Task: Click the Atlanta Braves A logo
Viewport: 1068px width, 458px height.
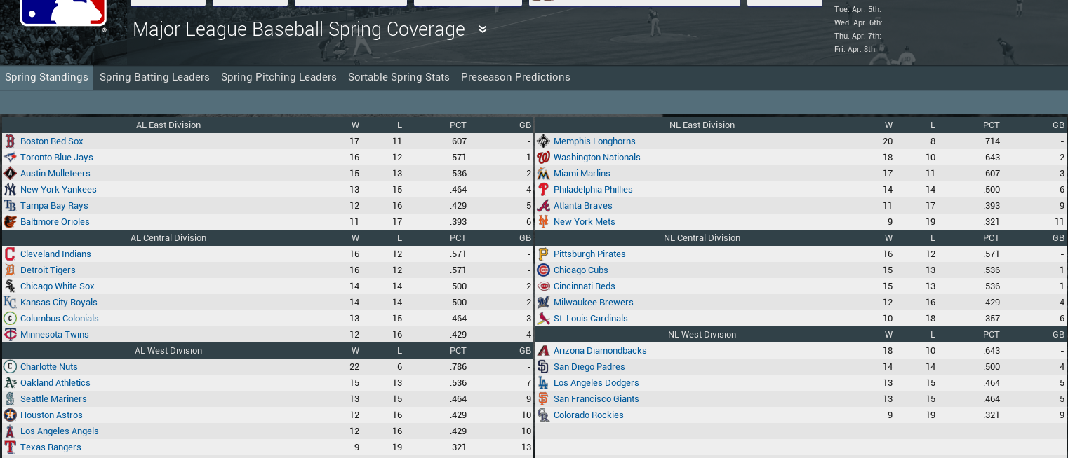Action: (x=543, y=206)
